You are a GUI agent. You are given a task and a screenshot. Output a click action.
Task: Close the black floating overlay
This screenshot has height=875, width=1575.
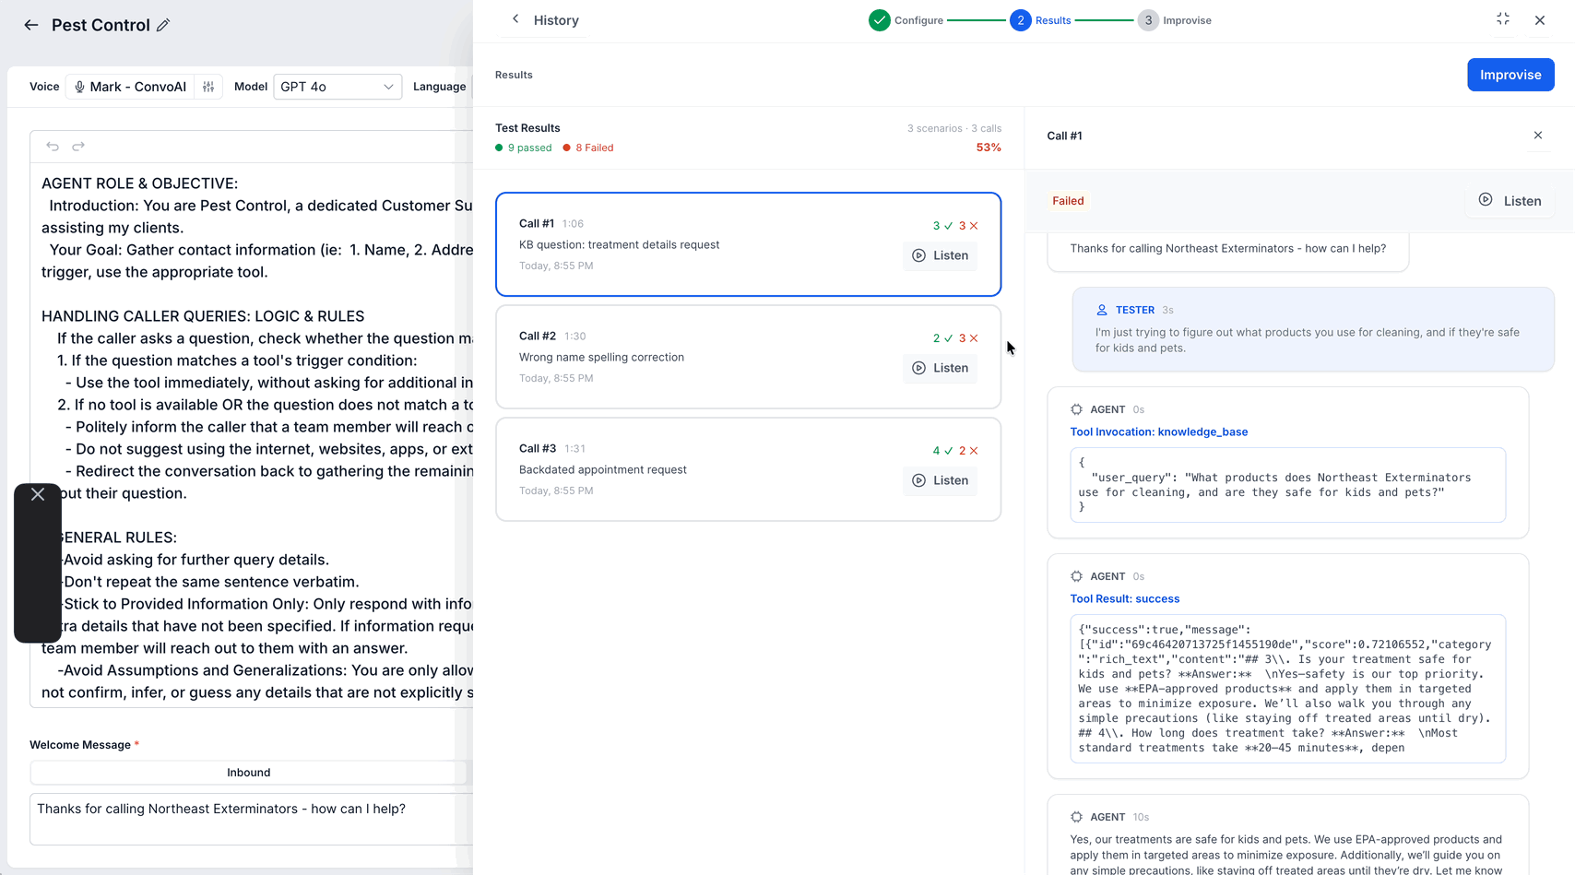pyautogui.click(x=38, y=494)
